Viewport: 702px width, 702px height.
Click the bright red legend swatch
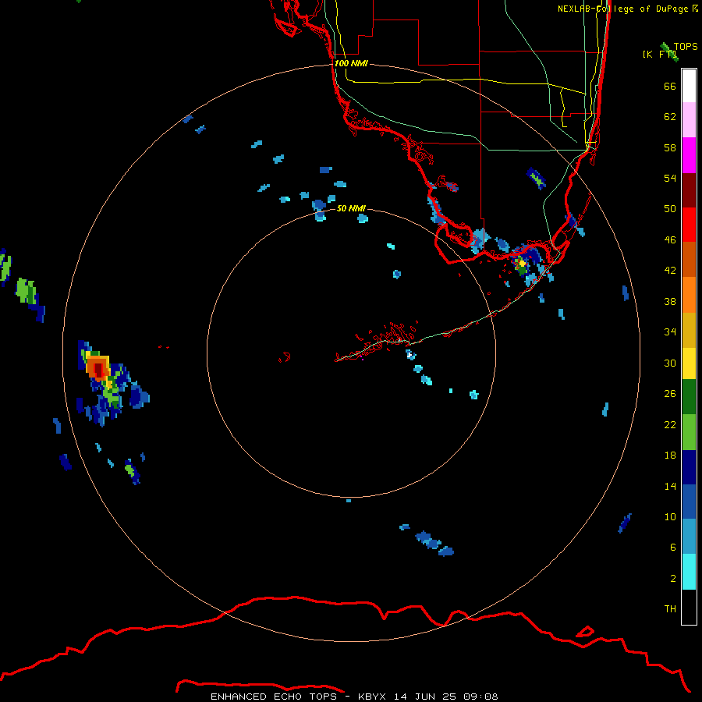pos(689,225)
